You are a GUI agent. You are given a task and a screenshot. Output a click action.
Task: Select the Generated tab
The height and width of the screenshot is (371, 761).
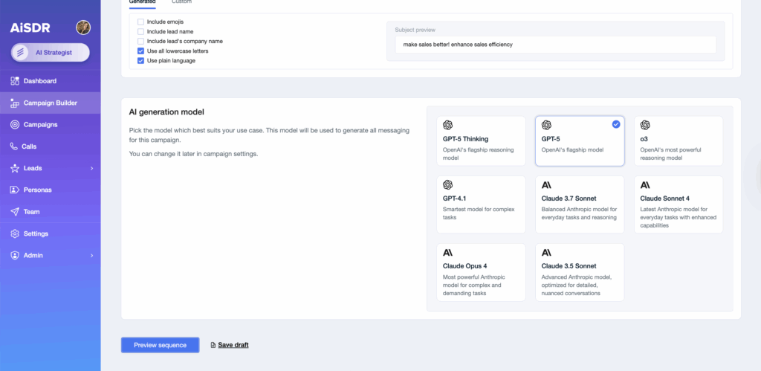142,2
